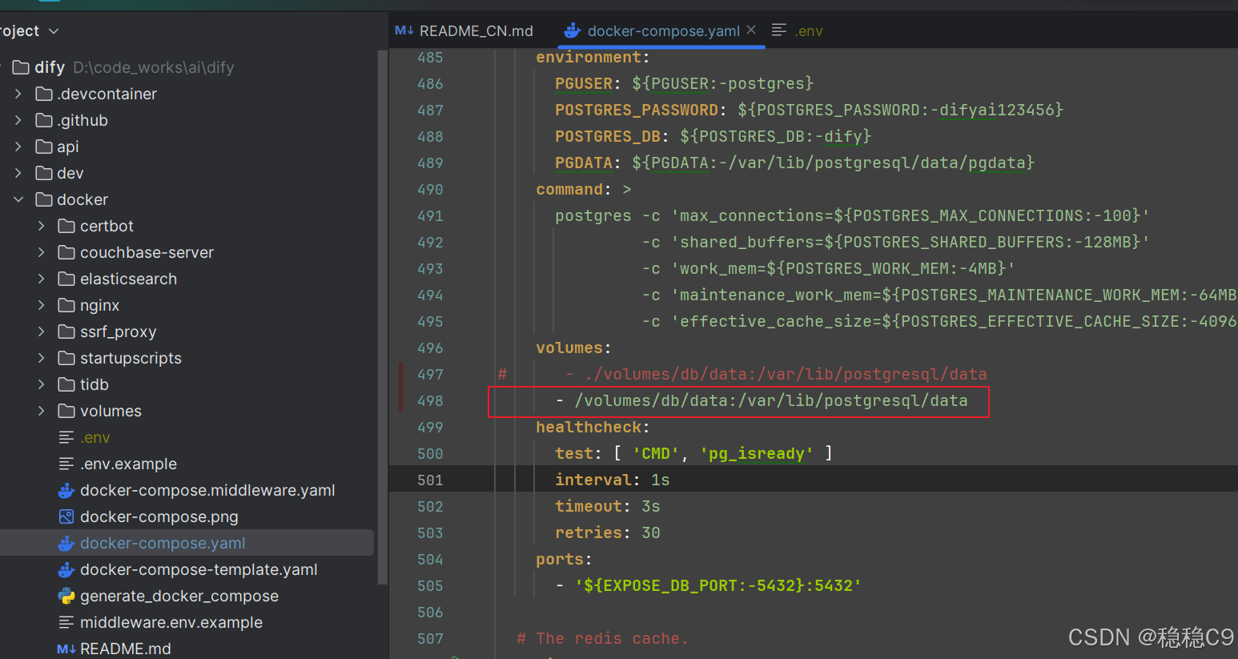
Task: Click the api folder icon
Action: [44, 147]
